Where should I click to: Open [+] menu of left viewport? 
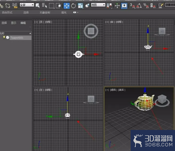(36, 90)
